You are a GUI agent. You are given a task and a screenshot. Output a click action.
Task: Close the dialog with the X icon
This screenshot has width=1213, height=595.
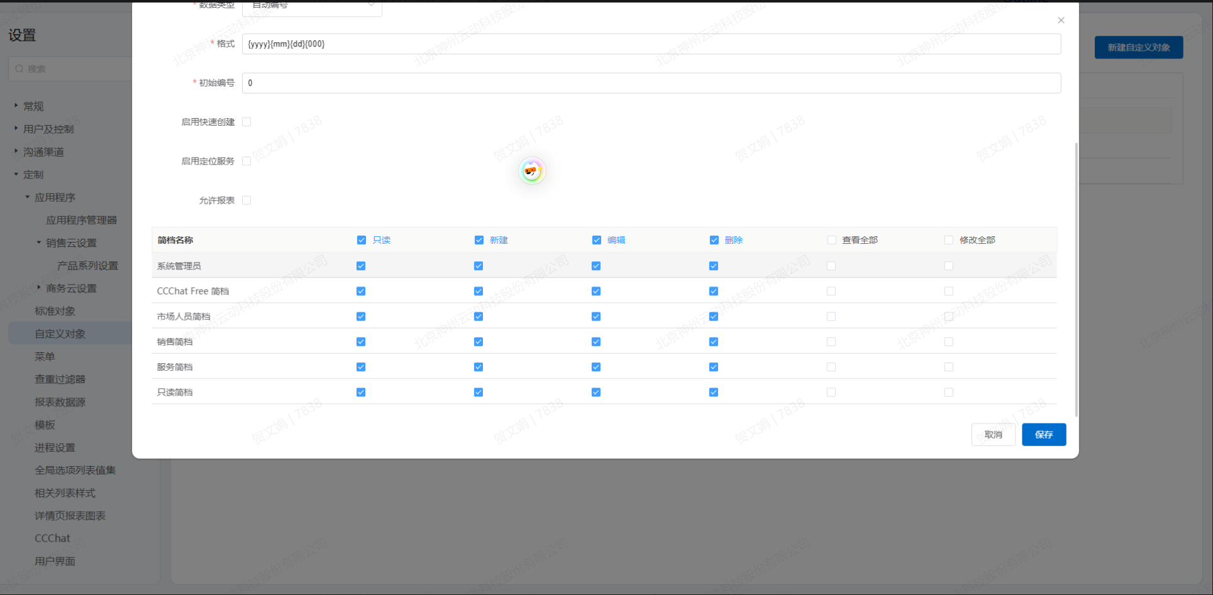click(1061, 20)
